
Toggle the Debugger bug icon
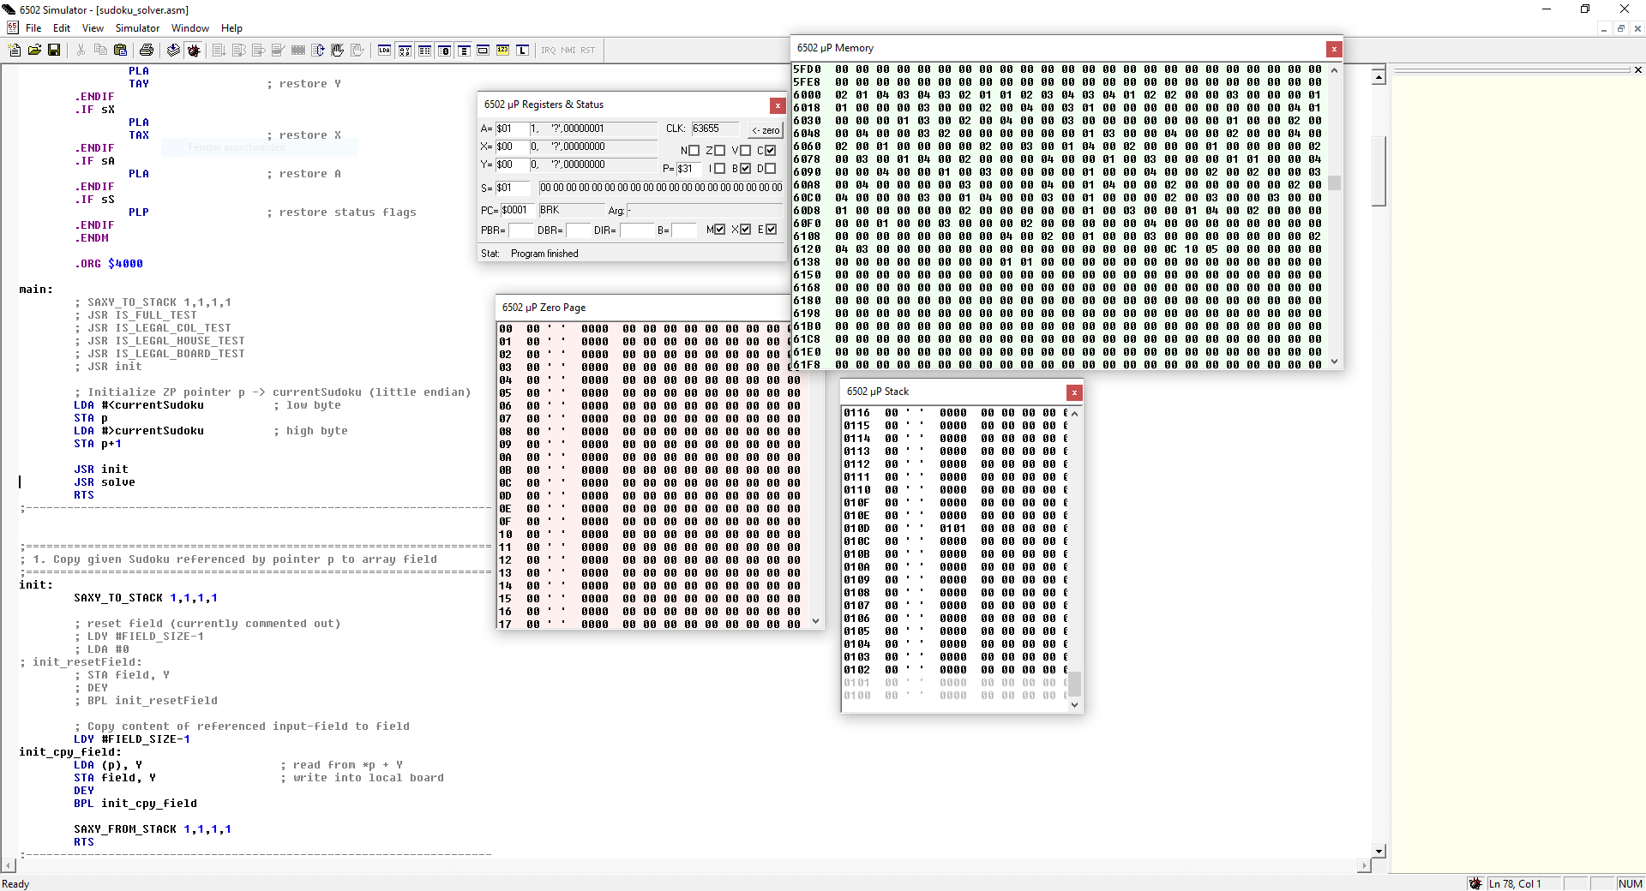(194, 51)
